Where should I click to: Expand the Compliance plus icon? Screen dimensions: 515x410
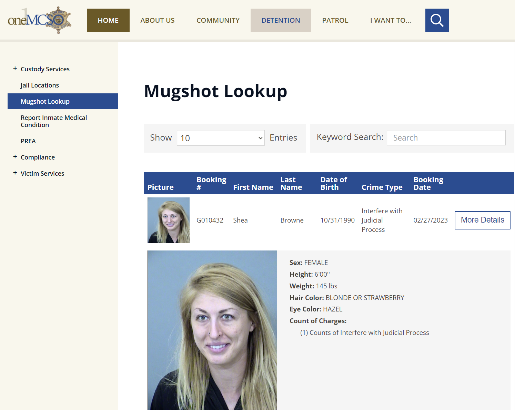coord(15,157)
